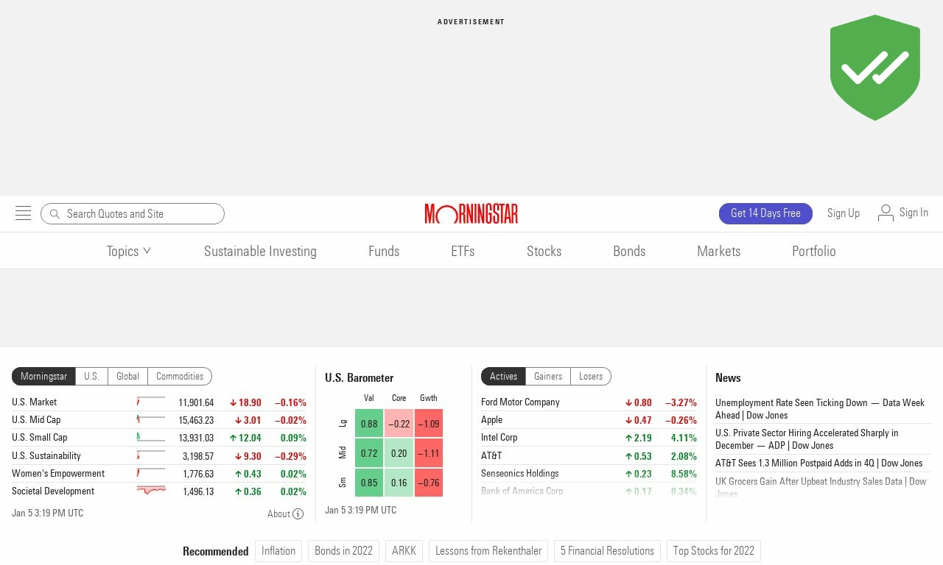Open Women's Empowerment index
This screenshot has width=943, height=565.
[58, 473]
